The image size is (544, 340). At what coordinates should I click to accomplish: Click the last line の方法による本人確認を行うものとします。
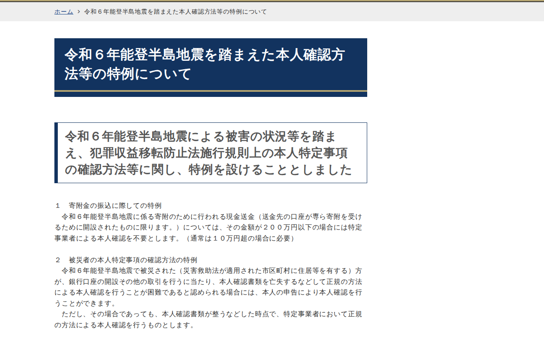click(125, 326)
